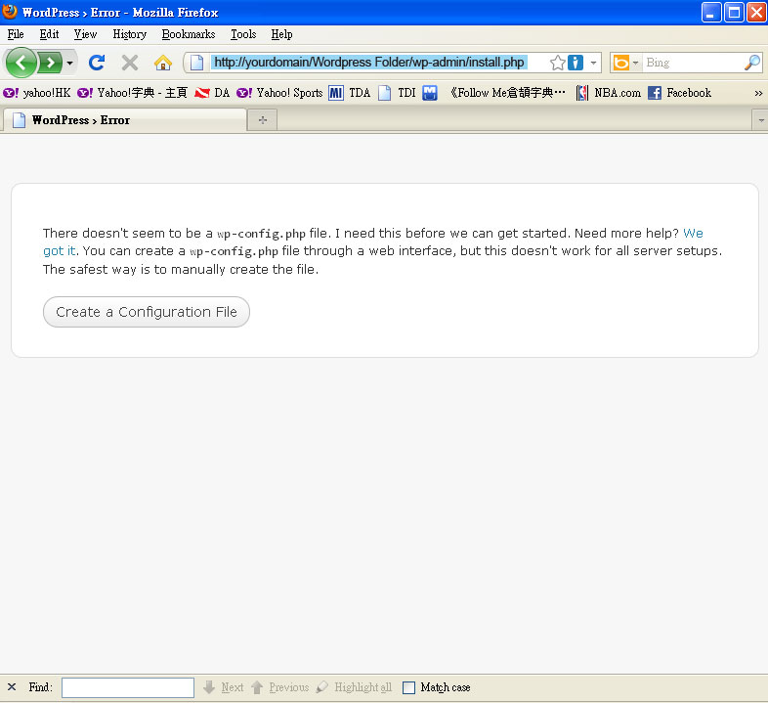The height and width of the screenshot is (703, 768).
Task: Click the Find text input field
Action: pyautogui.click(x=128, y=687)
